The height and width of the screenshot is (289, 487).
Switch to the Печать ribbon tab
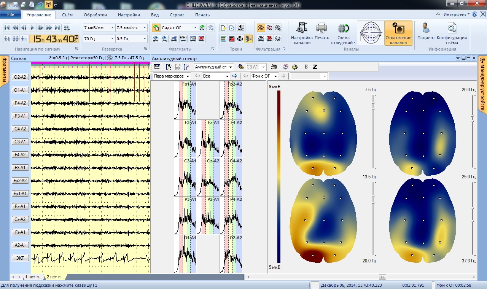tap(202, 15)
